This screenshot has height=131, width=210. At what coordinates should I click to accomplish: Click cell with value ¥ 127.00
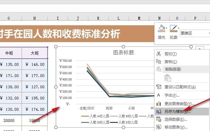coord(34,87)
